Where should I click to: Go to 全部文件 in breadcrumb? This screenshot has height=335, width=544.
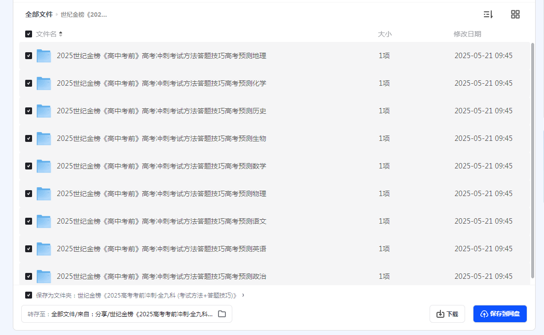click(39, 14)
